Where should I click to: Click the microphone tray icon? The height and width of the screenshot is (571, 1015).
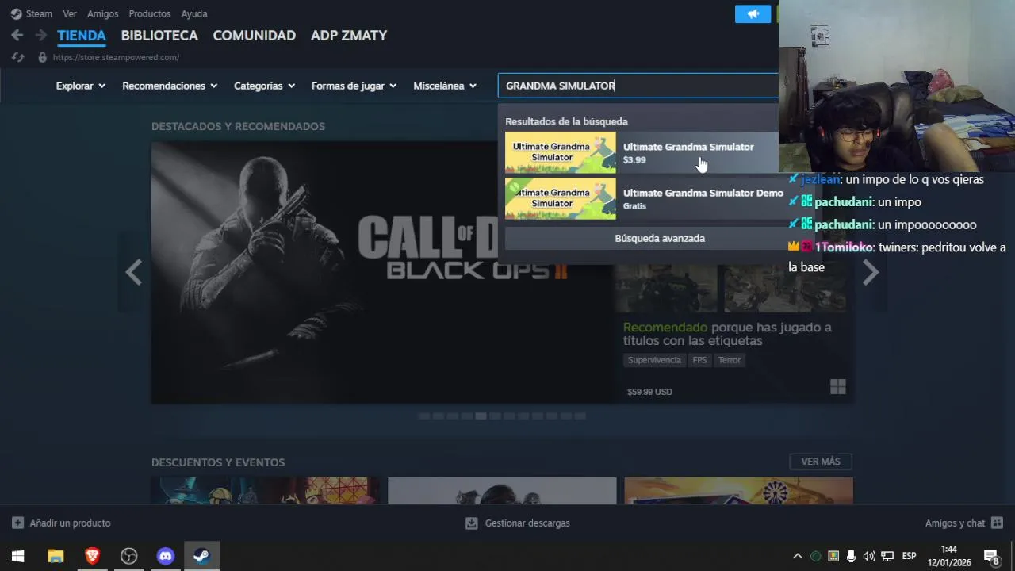(x=851, y=556)
